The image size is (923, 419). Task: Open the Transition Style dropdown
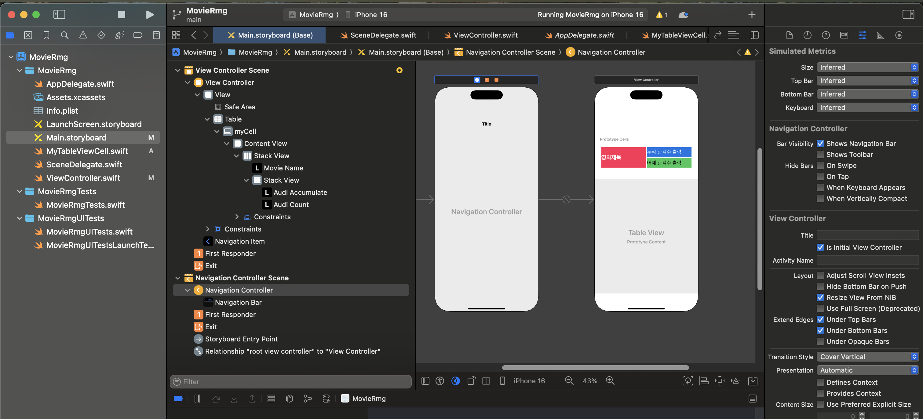click(x=868, y=357)
